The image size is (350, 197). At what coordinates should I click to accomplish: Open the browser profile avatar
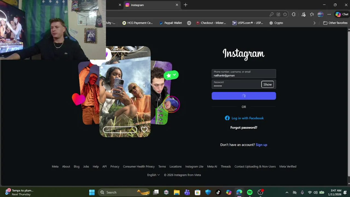coord(320,15)
